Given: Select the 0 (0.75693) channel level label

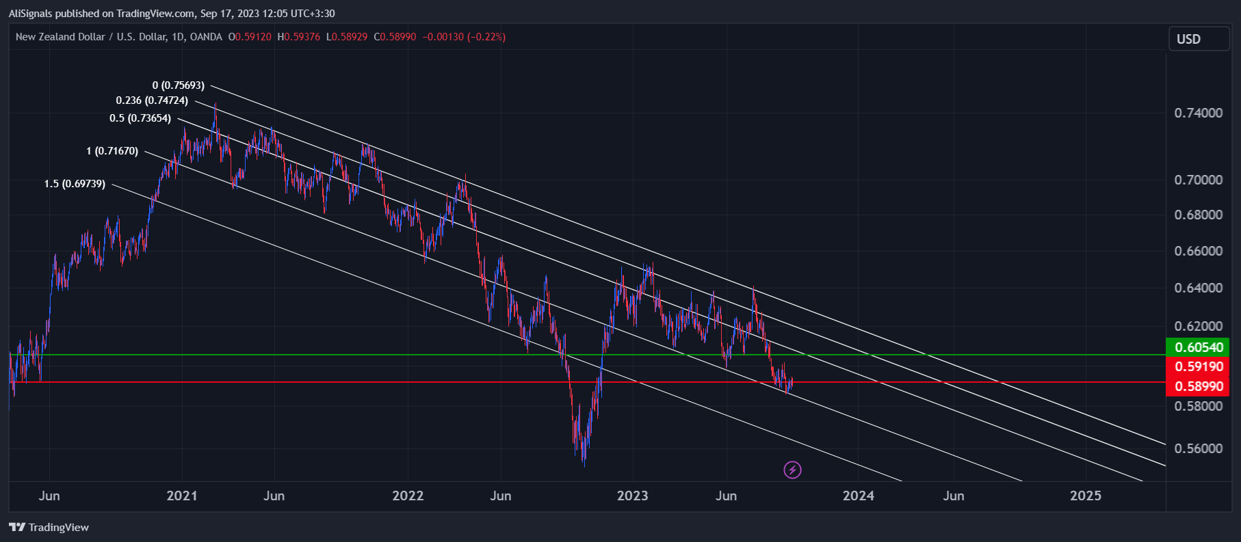Looking at the screenshot, I should coord(178,85).
